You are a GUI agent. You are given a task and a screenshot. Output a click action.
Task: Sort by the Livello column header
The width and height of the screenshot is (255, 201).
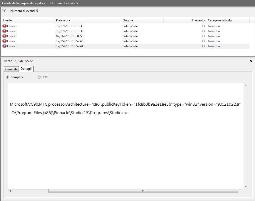point(28,20)
